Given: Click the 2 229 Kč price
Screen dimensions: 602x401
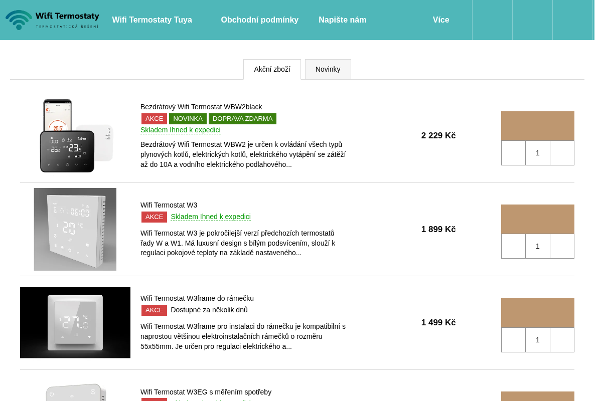Looking at the screenshot, I should pos(438,136).
